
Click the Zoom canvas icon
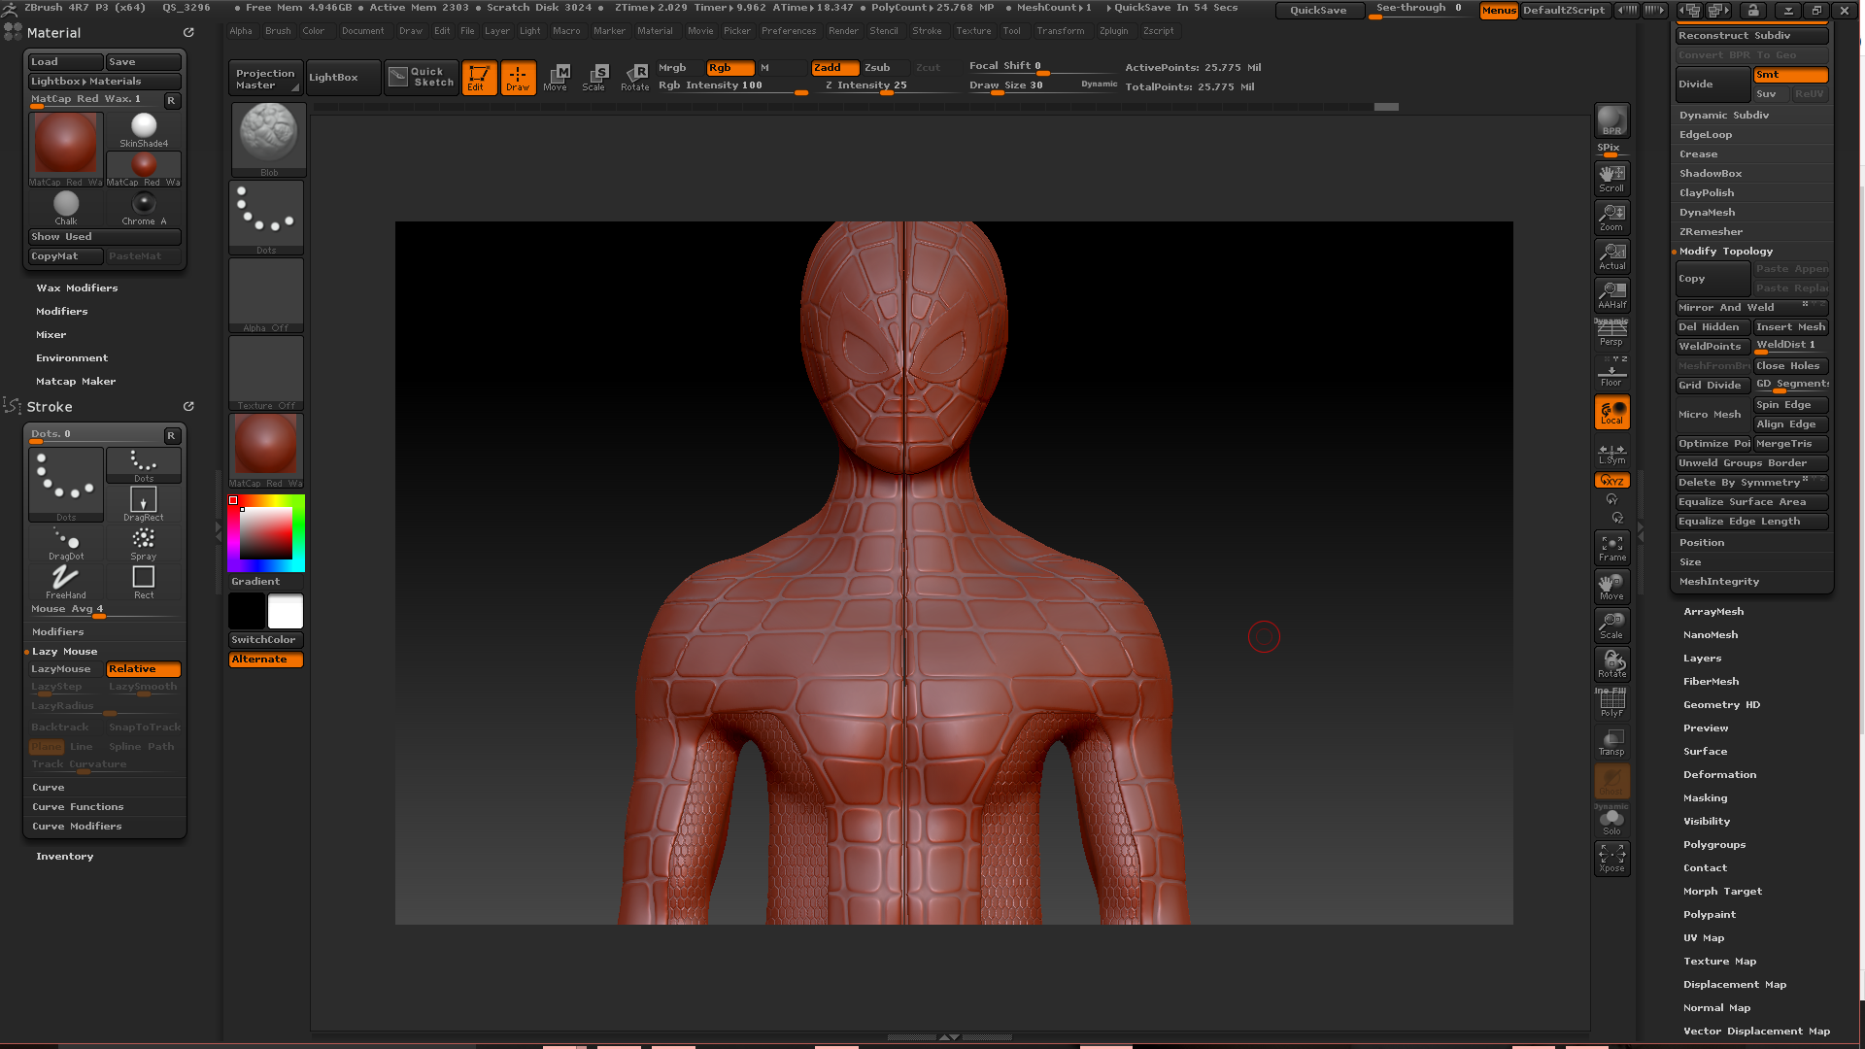click(1611, 218)
